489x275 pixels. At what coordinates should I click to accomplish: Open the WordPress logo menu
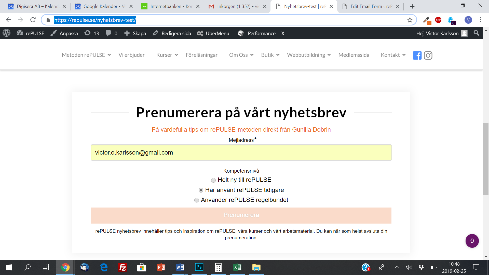[7, 33]
